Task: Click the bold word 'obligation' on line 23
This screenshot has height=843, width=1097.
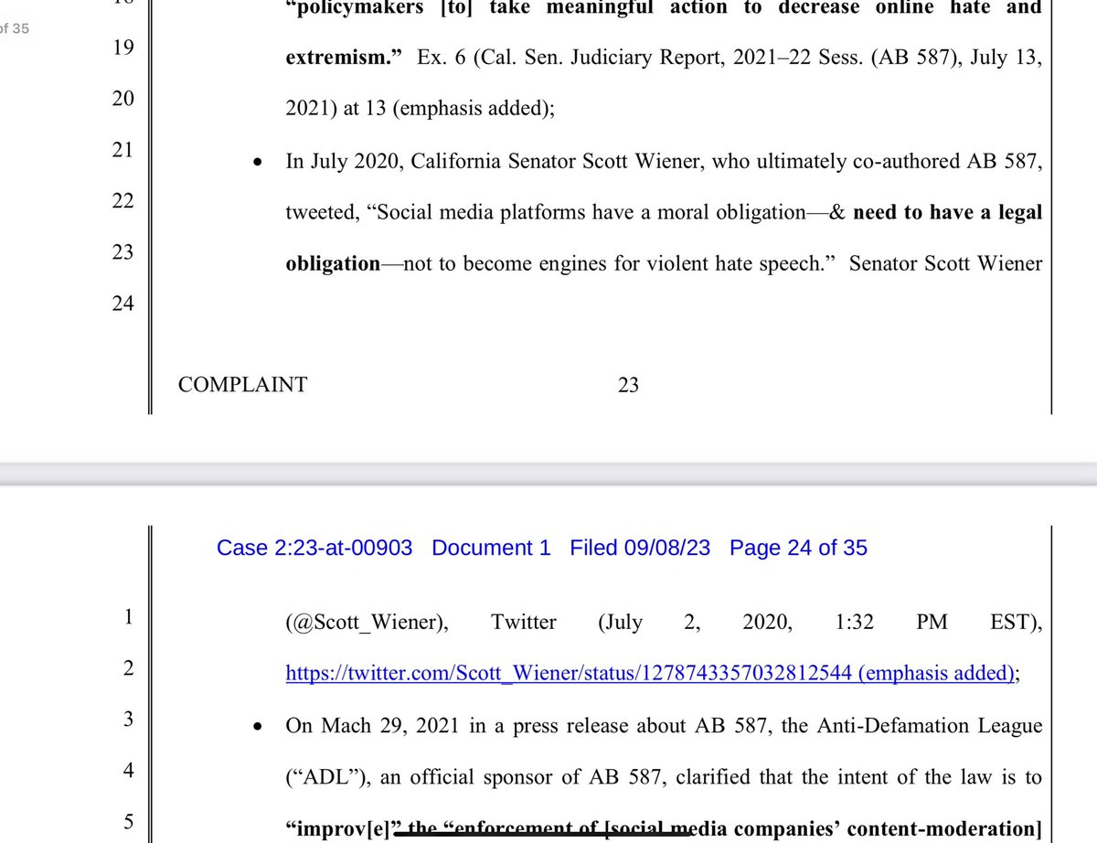Action: (333, 263)
